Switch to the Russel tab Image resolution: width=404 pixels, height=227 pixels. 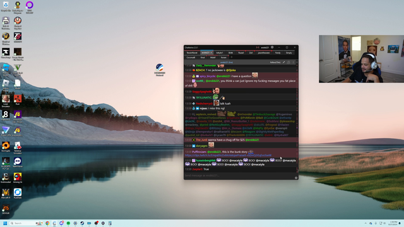pos(241,53)
